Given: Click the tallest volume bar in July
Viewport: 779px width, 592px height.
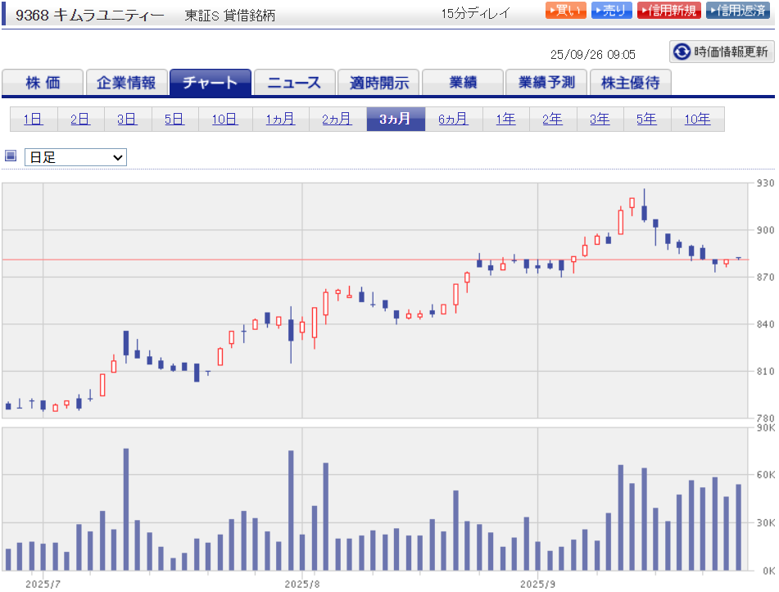Looking at the screenshot, I should [x=126, y=509].
